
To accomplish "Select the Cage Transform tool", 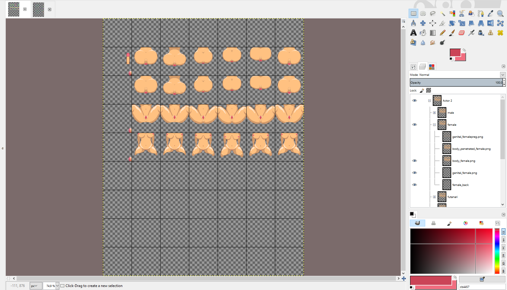I will click(x=500, y=23).
